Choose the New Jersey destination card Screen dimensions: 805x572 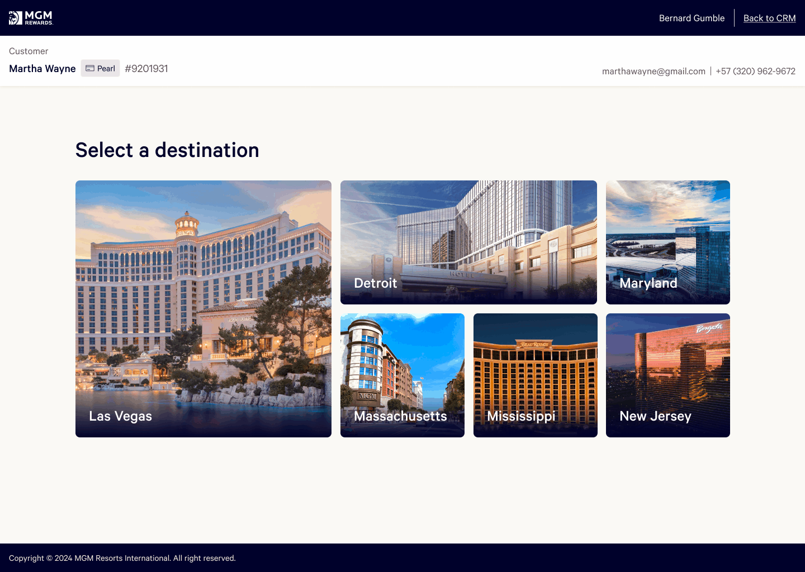[x=668, y=375]
